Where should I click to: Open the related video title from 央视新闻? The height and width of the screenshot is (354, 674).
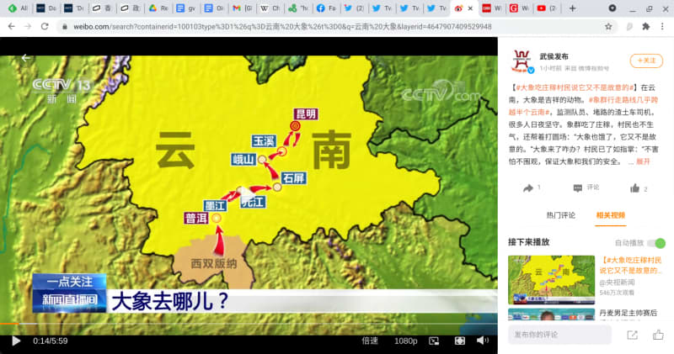pos(630,265)
